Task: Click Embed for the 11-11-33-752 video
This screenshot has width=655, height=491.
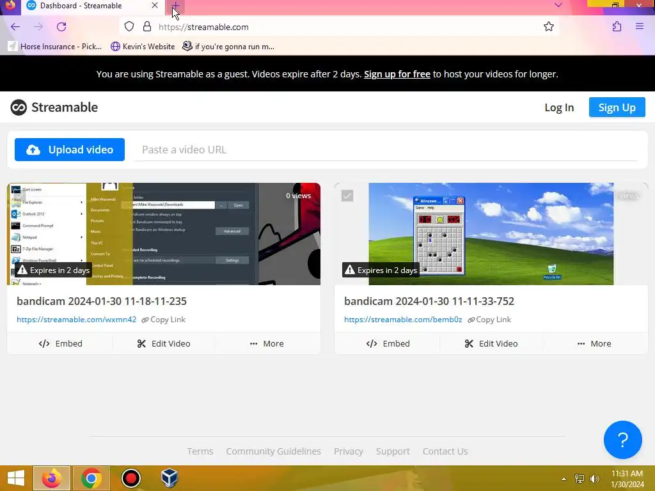Action: click(388, 343)
